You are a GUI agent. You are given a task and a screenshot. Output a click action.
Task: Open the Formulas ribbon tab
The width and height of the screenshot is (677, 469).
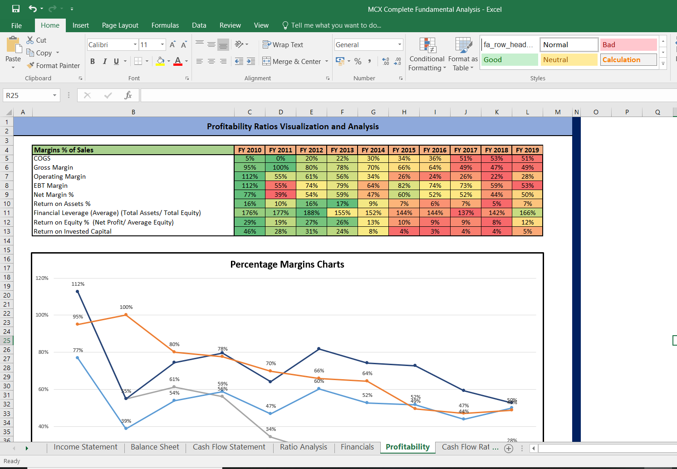click(165, 25)
